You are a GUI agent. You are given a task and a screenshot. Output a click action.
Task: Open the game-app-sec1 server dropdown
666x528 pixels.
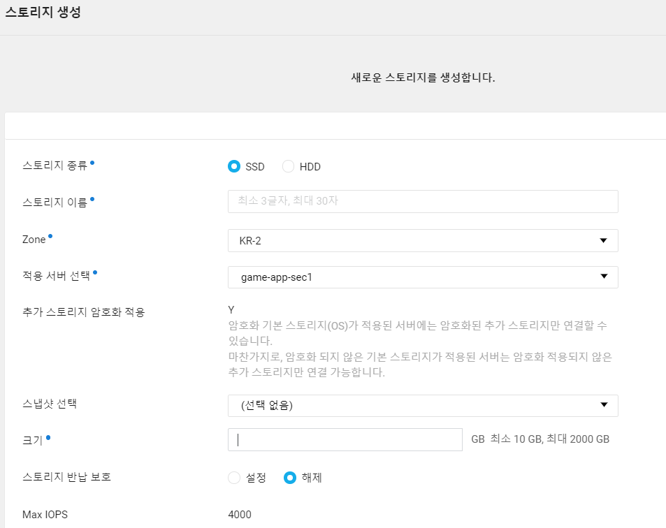click(422, 277)
